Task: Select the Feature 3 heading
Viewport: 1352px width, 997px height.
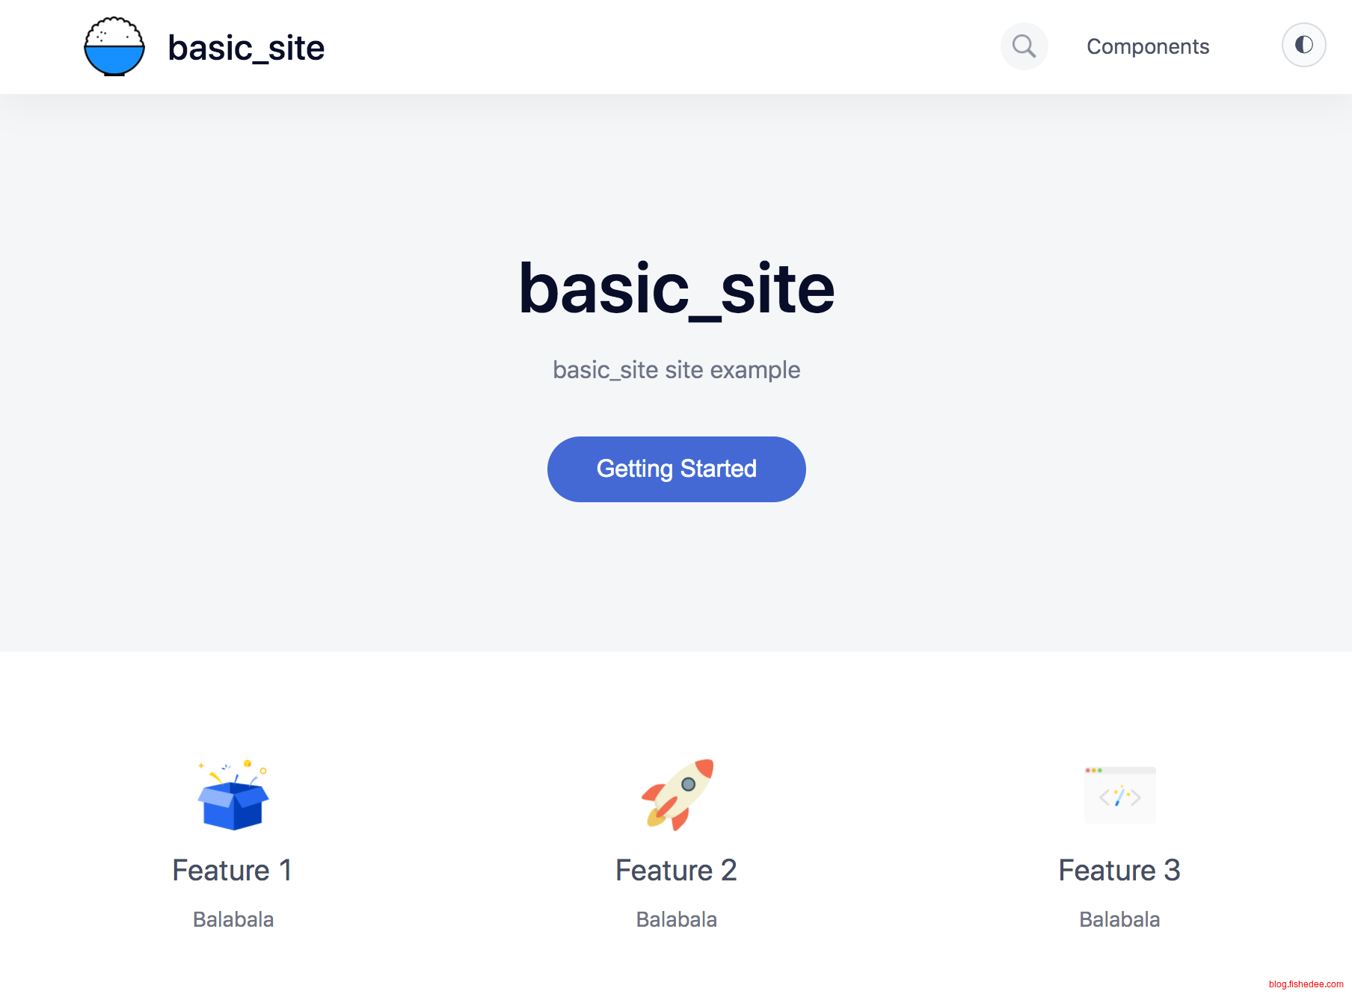Action: (1119, 871)
